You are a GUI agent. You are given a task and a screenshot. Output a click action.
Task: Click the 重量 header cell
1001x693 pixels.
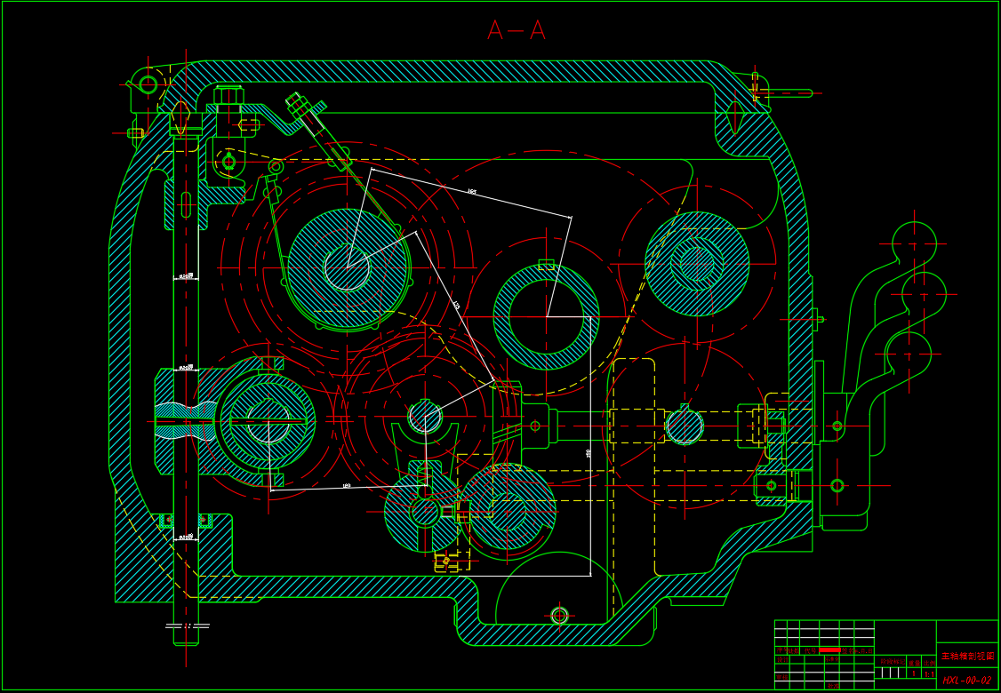[x=914, y=664]
